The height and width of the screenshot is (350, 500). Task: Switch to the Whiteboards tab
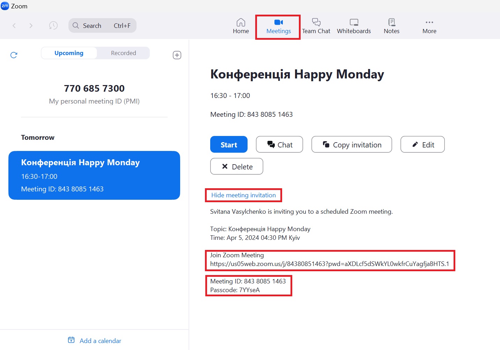click(354, 26)
